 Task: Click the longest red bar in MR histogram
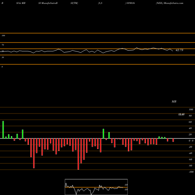point(78,154)
